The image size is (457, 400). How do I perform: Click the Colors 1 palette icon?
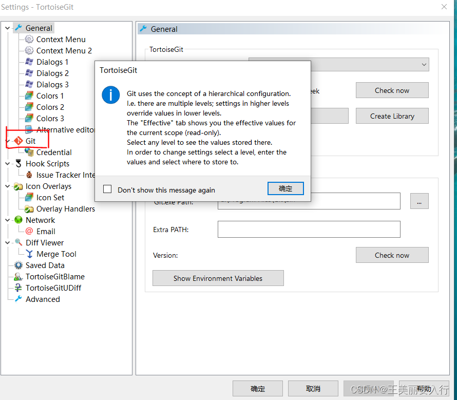coord(29,96)
